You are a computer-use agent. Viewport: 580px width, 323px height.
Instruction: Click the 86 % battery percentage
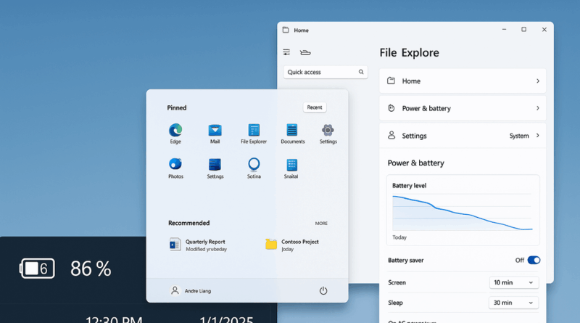point(91,269)
